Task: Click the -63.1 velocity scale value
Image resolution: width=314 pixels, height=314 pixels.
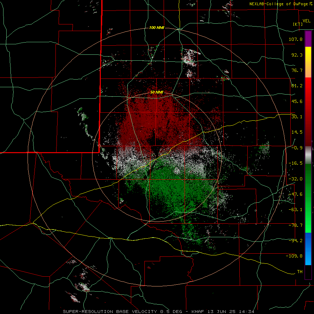Action: [x=296, y=209]
